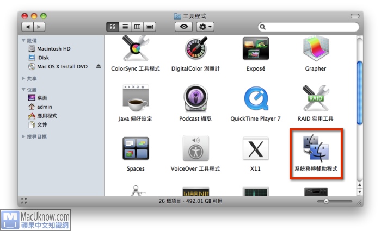Select 應用程式 in the sidebar
The image size is (381, 231).
pyautogui.click(x=47, y=116)
